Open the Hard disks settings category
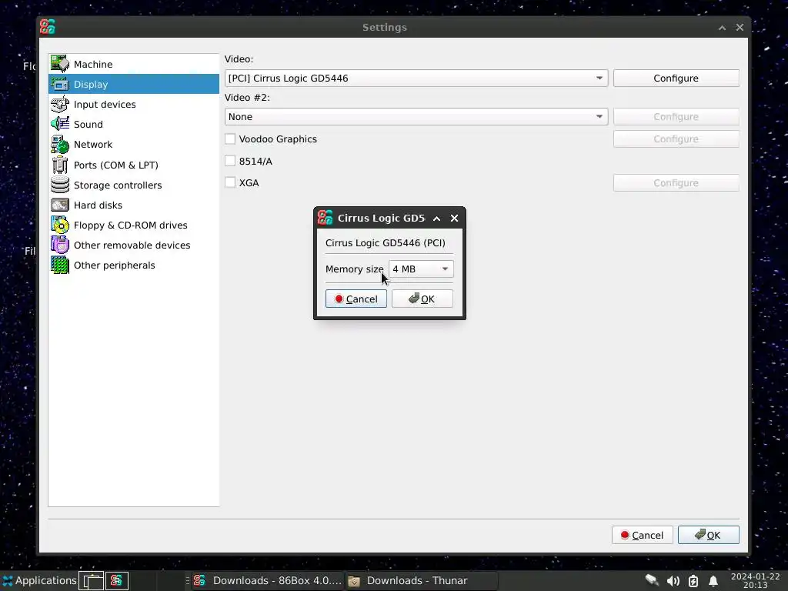Screen dimensions: 788x591 click(134, 205)
